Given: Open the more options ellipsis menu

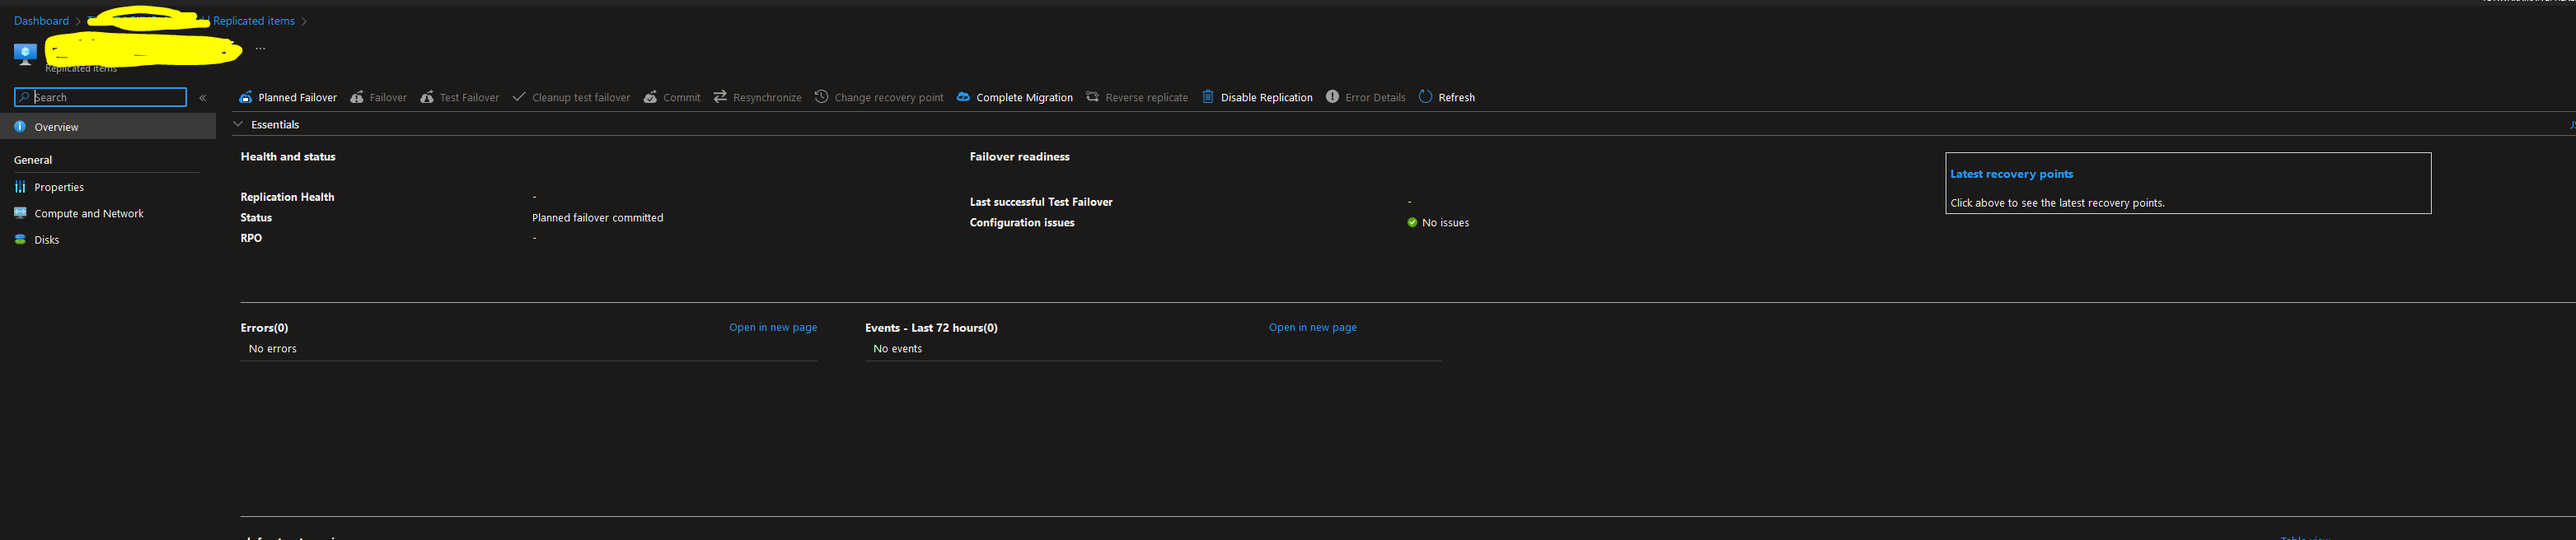Looking at the screenshot, I should click(260, 48).
